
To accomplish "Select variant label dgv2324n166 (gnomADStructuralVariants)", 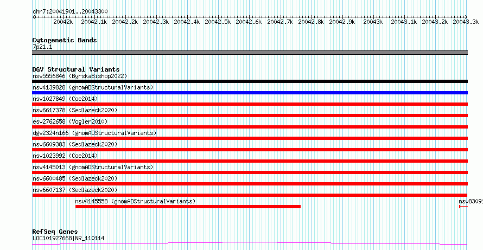I will [94, 133].
